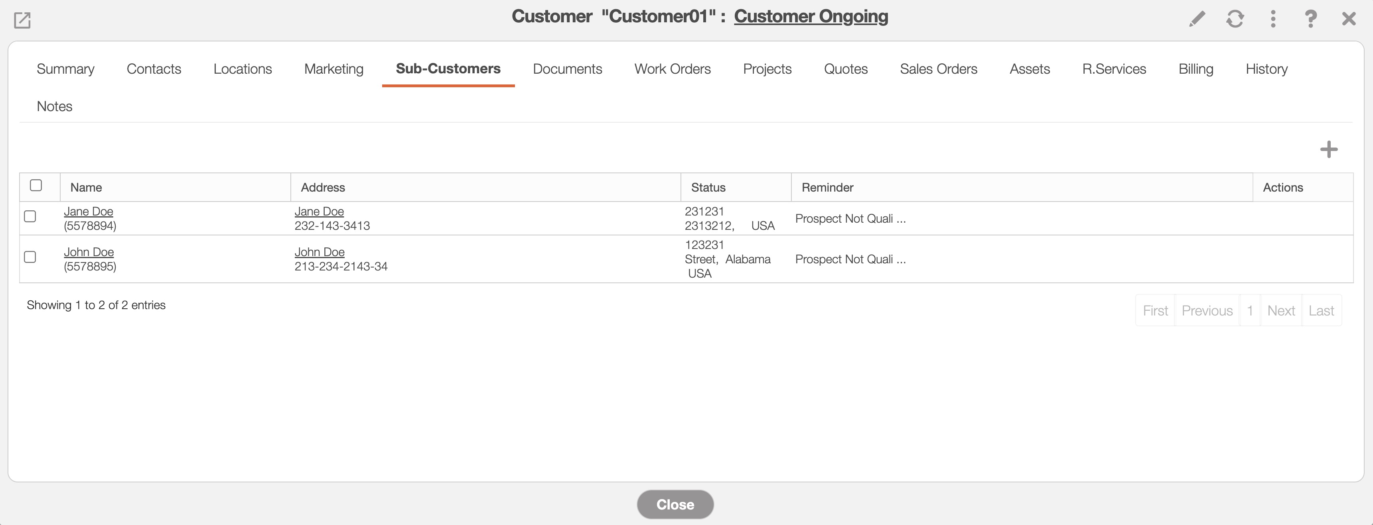Image resolution: width=1373 pixels, height=525 pixels.
Task: Click the pencil edit icon
Action: [x=1197, y=19]
